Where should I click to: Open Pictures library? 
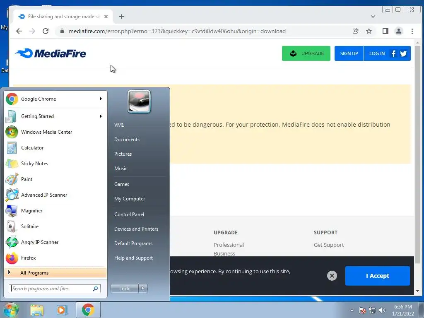click(123, 154)
